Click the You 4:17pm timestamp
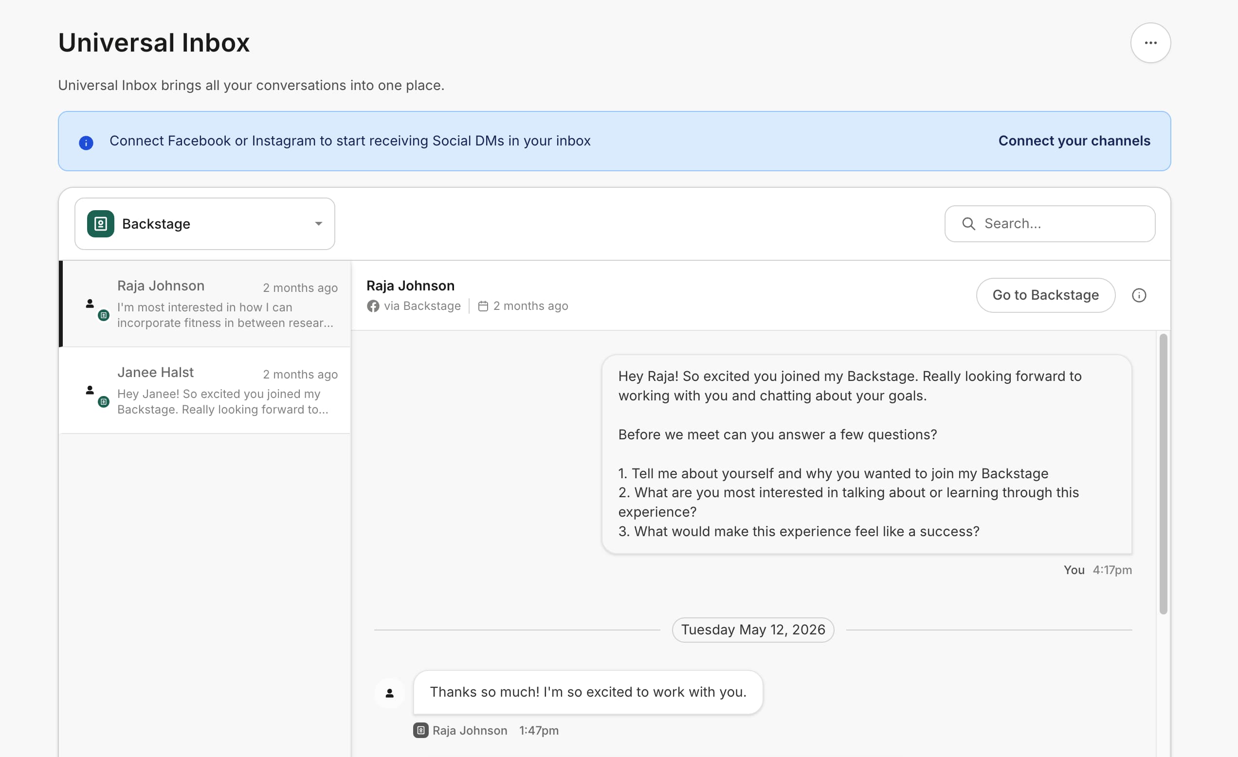 pyautogui.click(x=1097, y=570)
